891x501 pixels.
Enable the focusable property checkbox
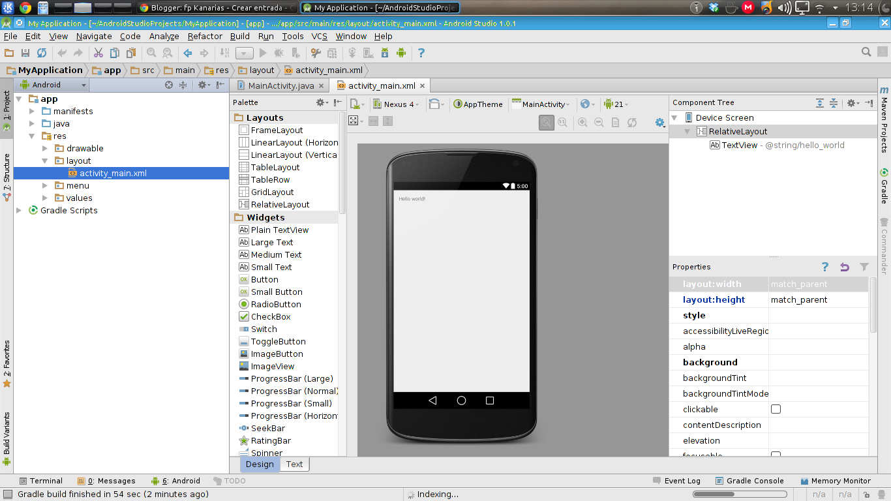tap(776, 455)
